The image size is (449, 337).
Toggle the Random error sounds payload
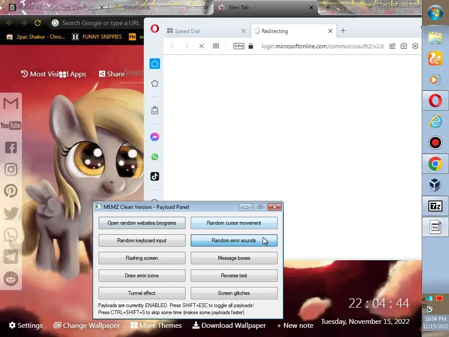234,240
